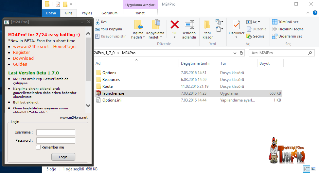Open Taşıma hedefi move-to menu
The image size is (319, 173).
[138, 29]
